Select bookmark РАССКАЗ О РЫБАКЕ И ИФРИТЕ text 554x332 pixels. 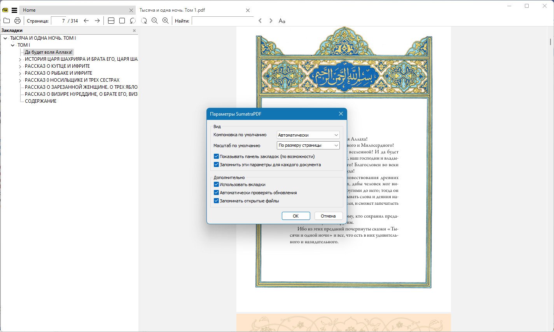[59, 73]
